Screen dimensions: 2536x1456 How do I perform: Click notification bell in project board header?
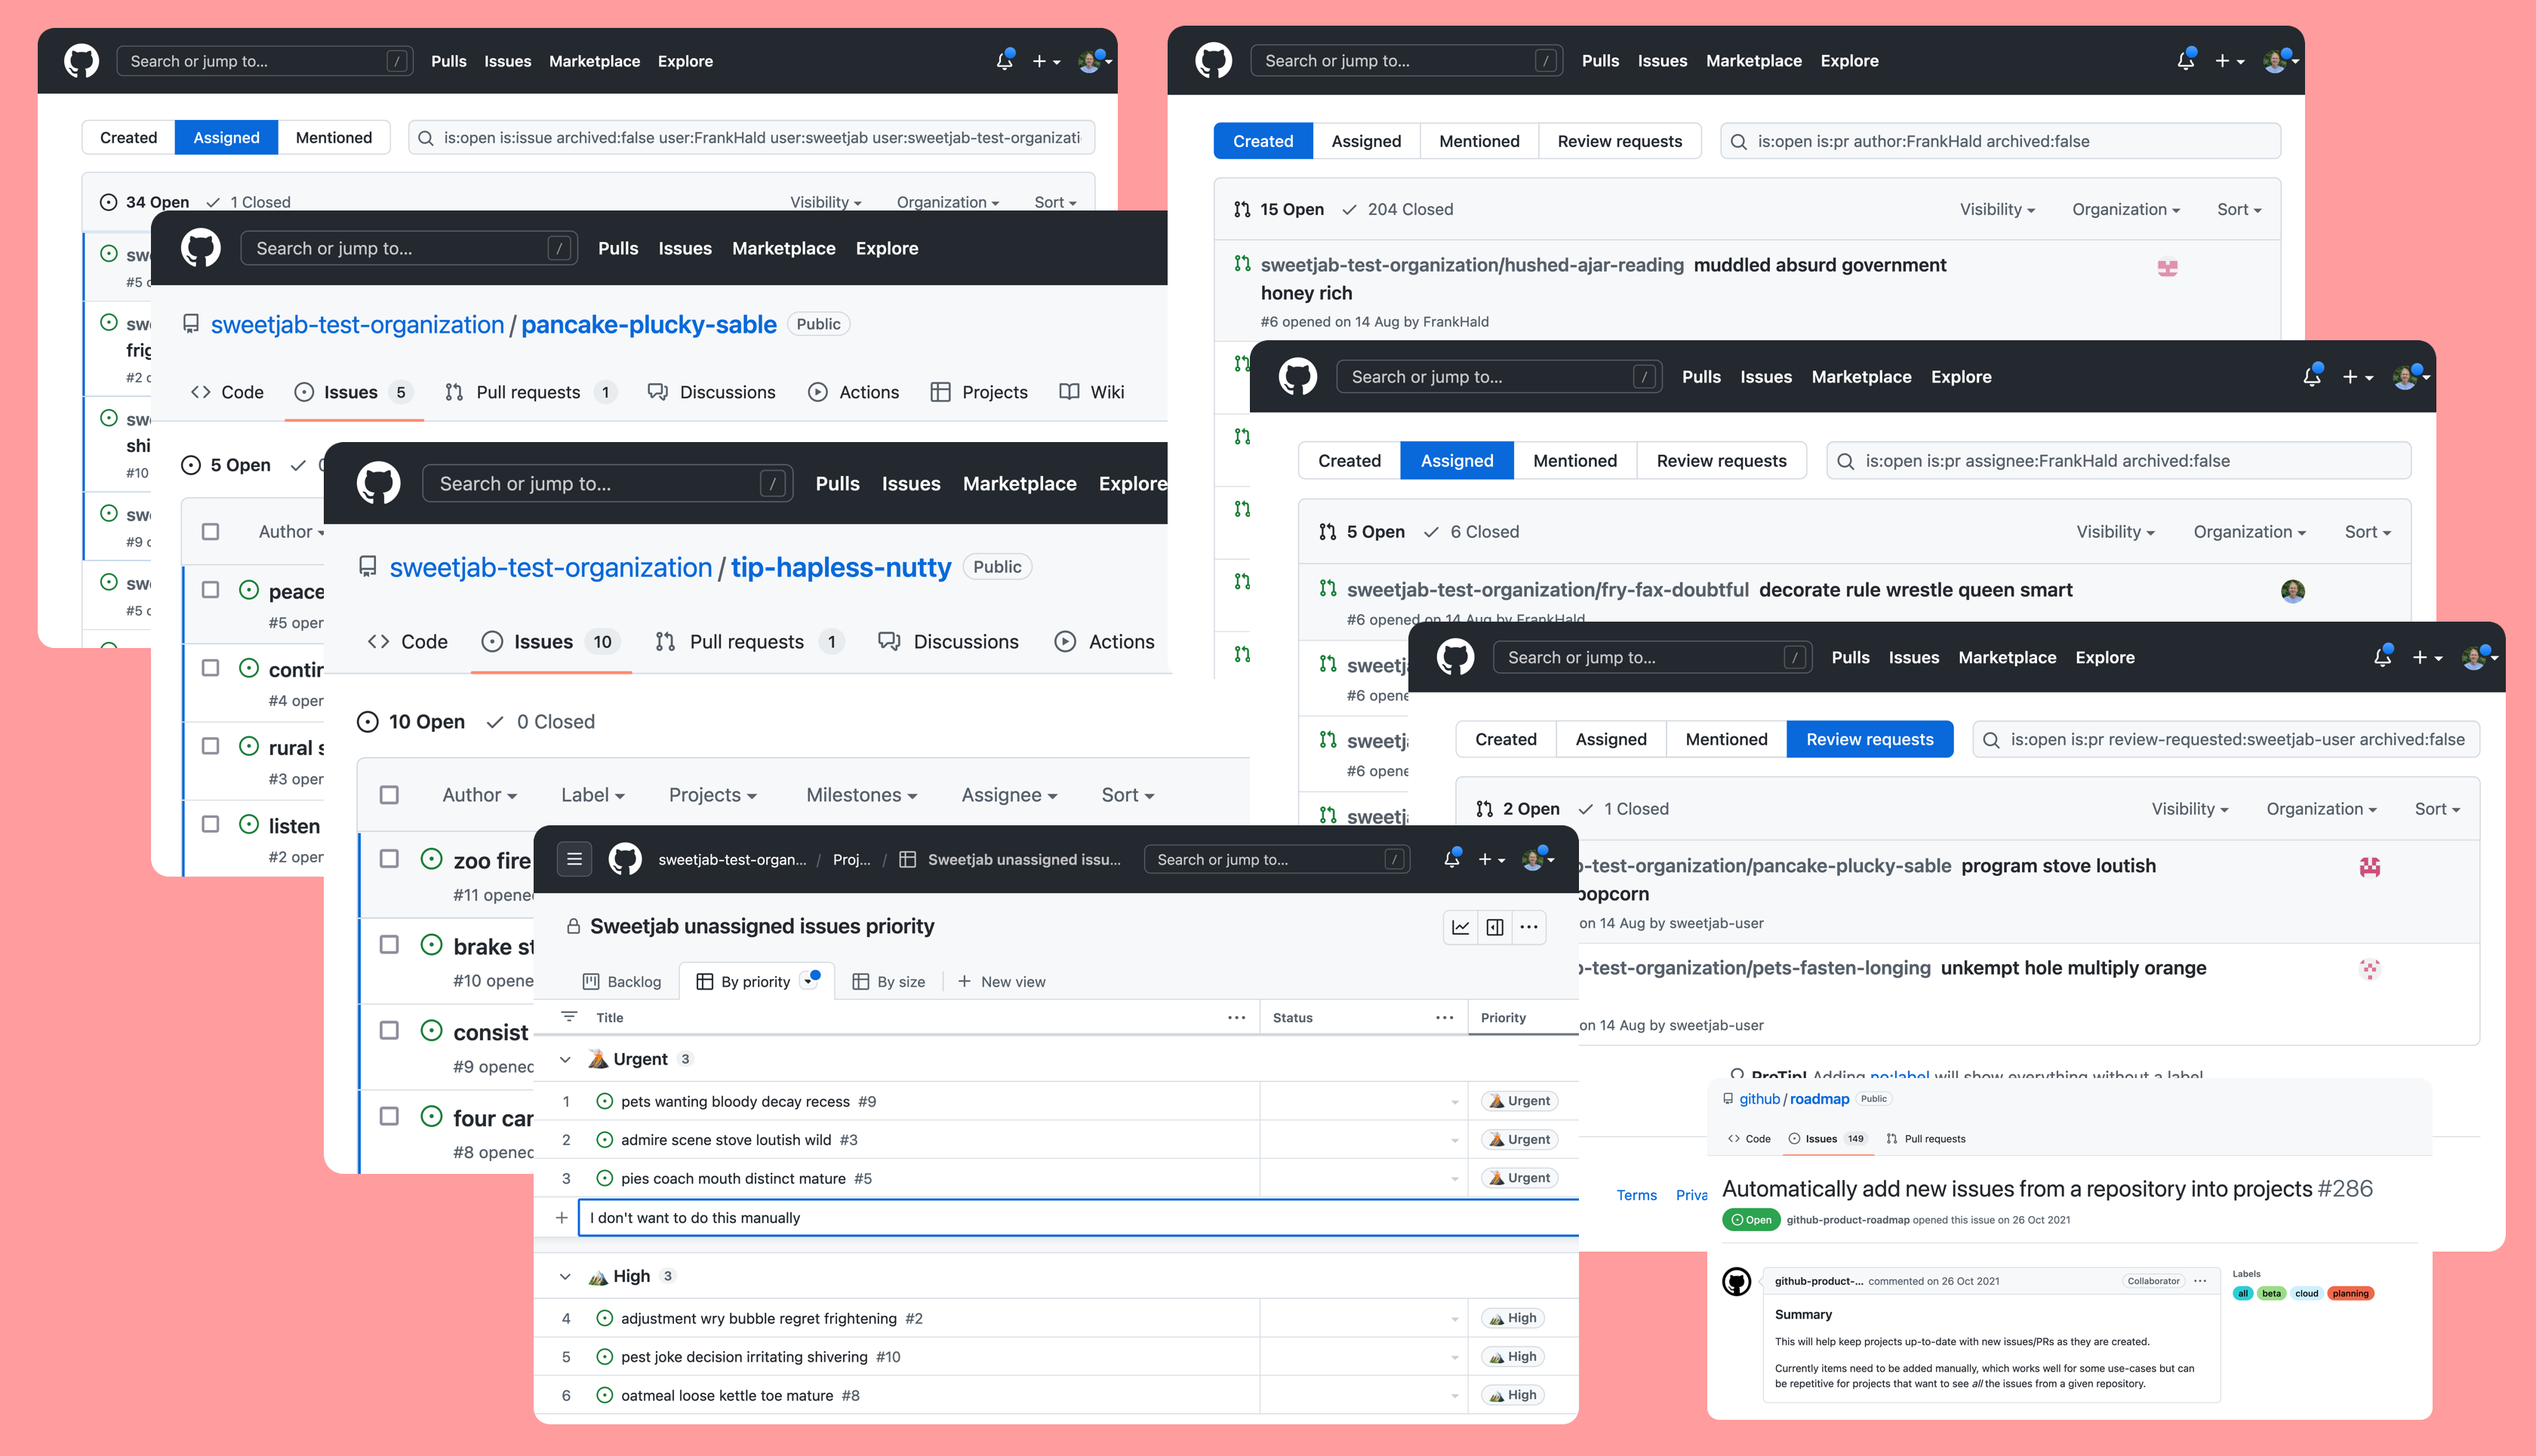pyautogui.click(x=1451, y=859)
